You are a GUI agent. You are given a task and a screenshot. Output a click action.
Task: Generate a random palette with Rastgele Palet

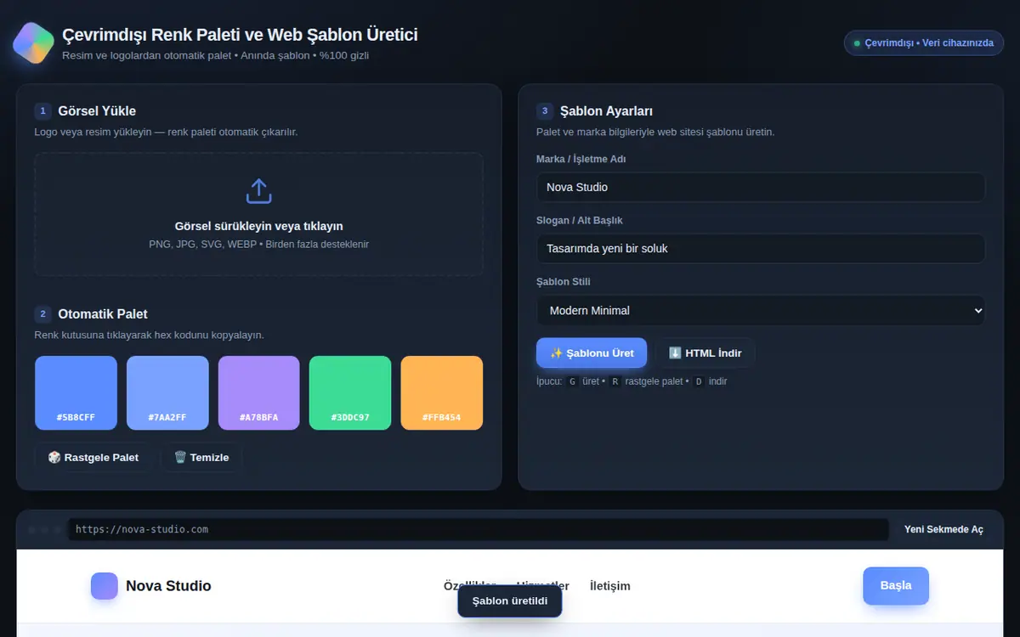click(x=93, y=457)
